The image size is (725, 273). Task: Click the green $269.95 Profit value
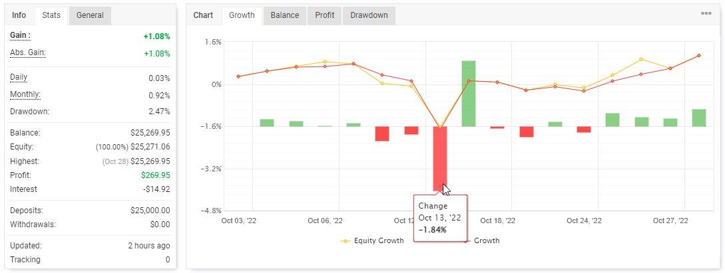[156, 175]
